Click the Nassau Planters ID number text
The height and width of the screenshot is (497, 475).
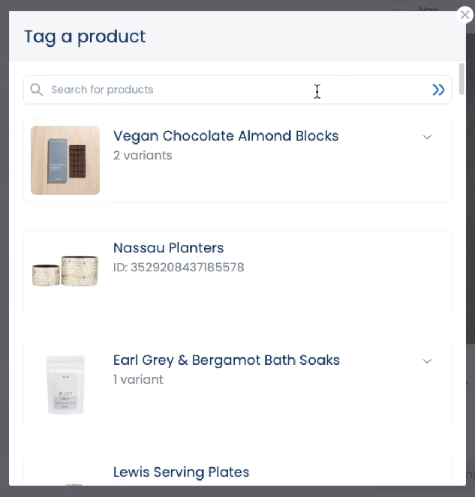pos(179,268)
